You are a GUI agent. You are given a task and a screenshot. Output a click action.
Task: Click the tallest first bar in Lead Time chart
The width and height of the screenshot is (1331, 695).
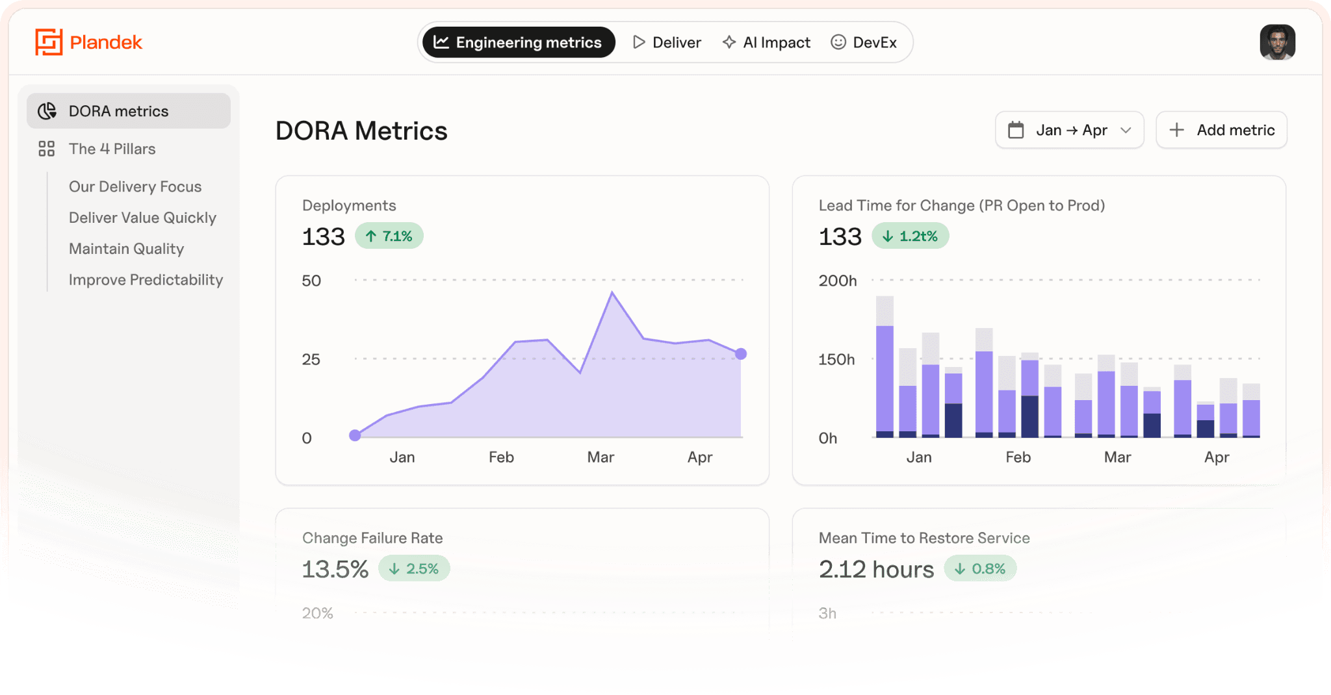[885, 367]
